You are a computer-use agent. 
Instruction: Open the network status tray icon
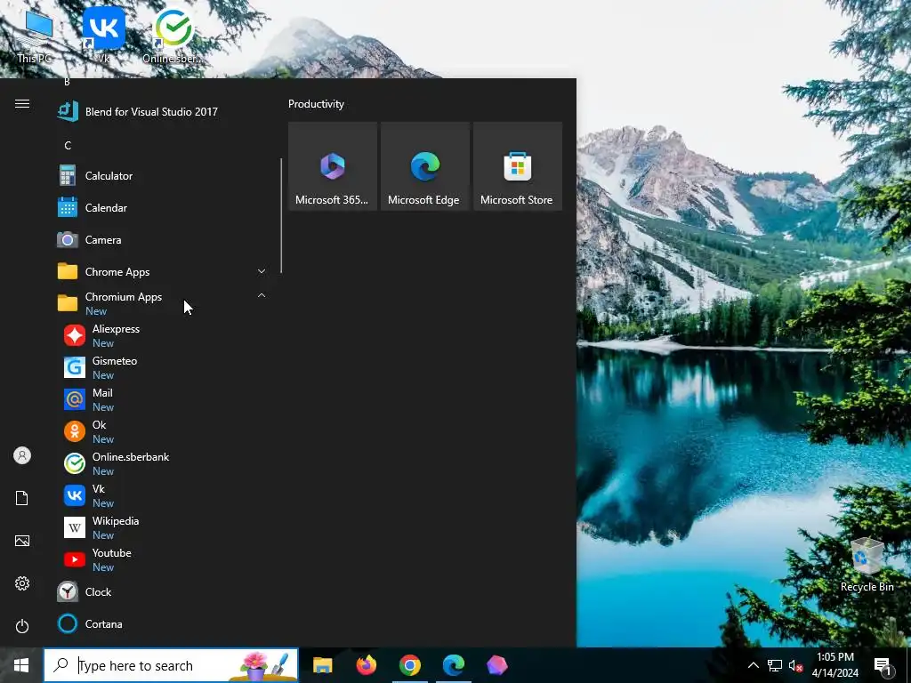[775, 665]
